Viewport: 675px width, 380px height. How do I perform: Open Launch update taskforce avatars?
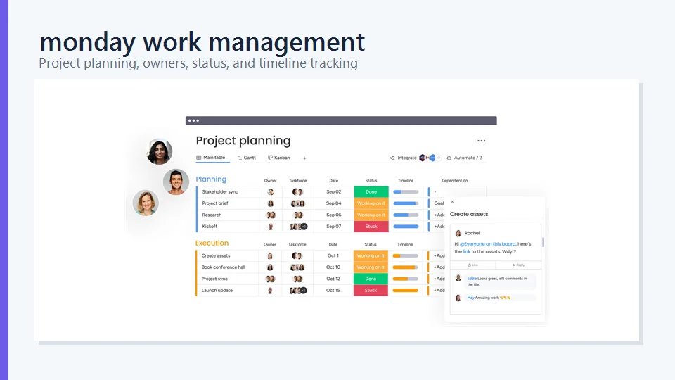pos(298,291)
